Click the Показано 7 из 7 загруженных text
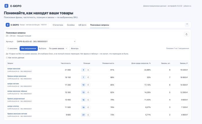Image resolution: width=202 pixels, height=124 pixels. pos(177,48)
